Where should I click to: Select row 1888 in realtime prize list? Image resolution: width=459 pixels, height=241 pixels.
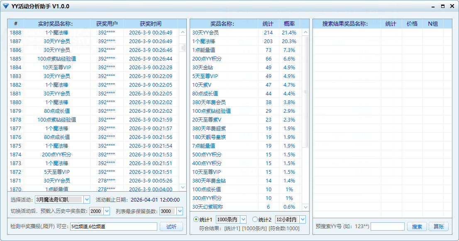(x=94, y=32)
